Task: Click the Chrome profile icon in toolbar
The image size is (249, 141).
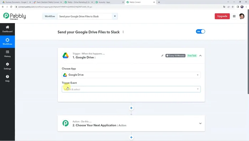Action: (x=242, y=7)
